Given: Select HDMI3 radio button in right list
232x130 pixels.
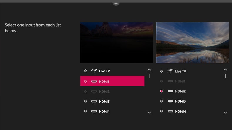Looking at the screenshot, I should pos(162,101).
